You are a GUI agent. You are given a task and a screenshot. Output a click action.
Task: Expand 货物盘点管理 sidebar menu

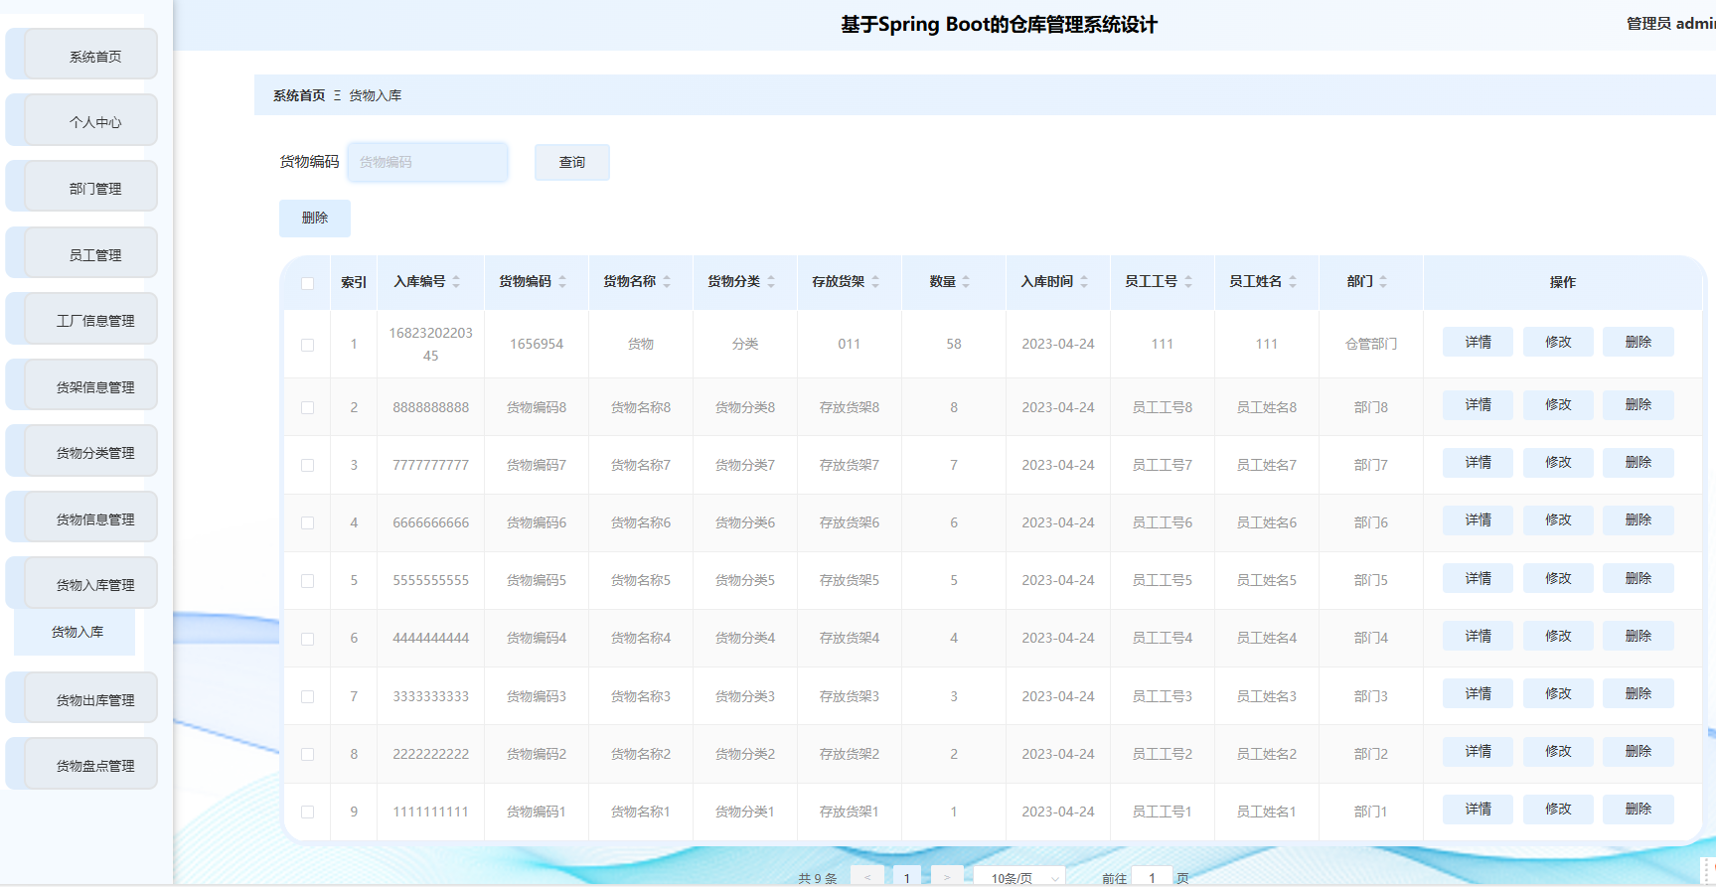pos(90,765)
